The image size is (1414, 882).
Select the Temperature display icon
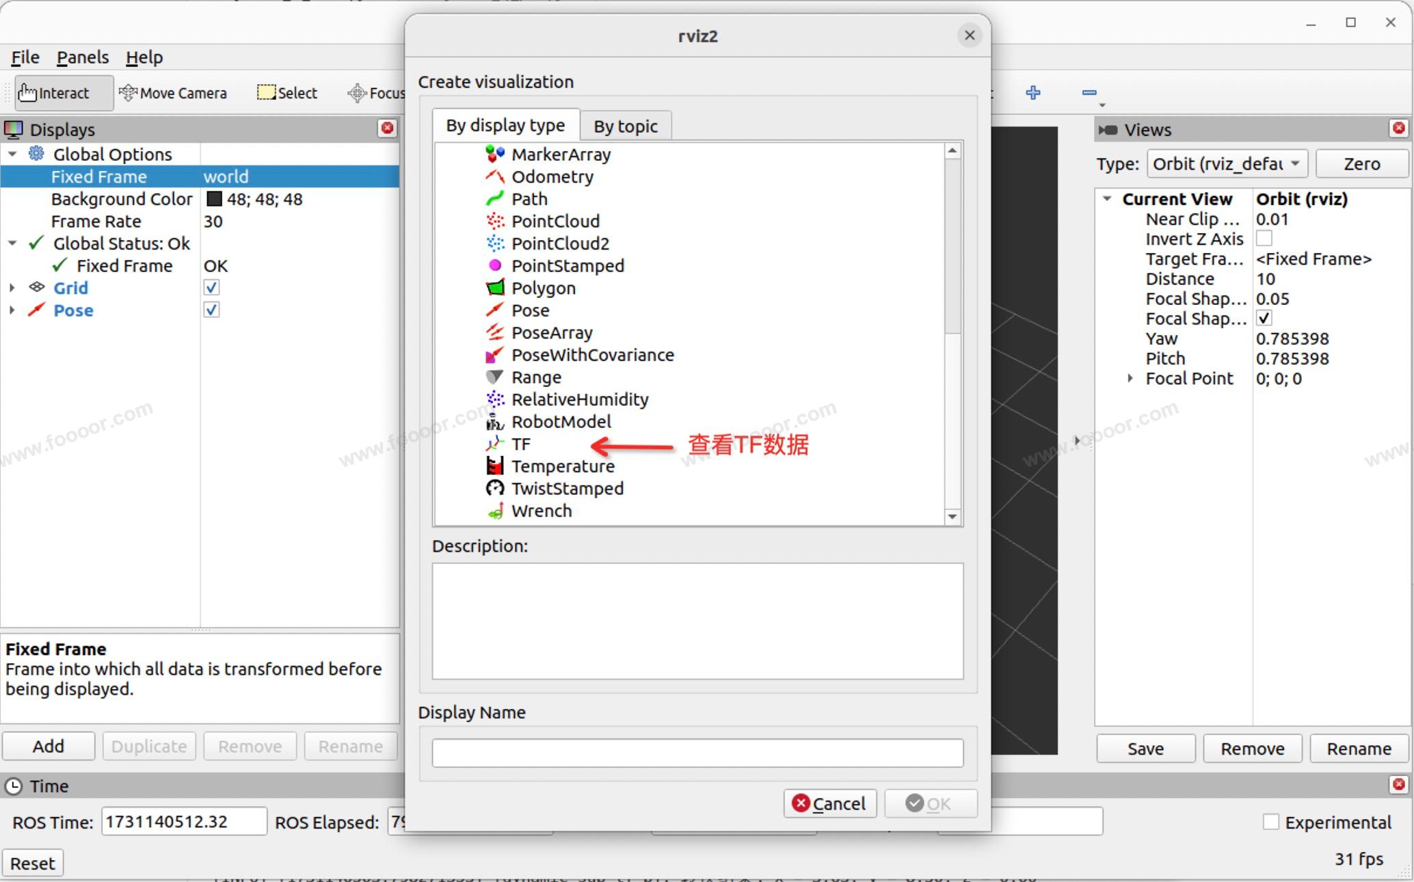point(495,466)
